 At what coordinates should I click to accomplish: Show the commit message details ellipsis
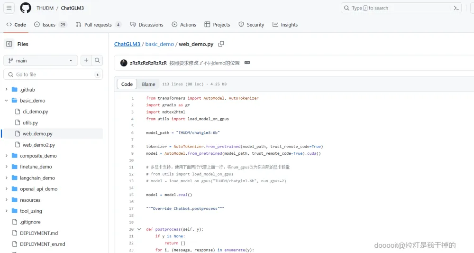(x=247, y=63)
